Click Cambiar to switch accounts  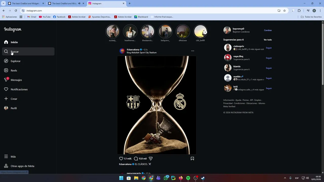[268, 30]
